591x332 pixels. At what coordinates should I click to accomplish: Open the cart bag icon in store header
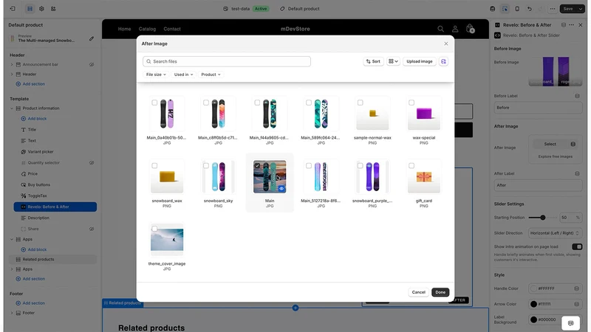[470, 29]
